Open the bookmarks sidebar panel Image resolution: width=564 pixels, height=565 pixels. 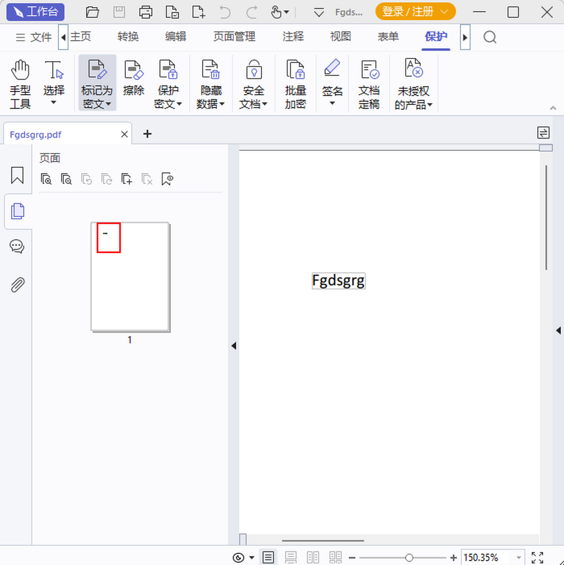coord(17,175)
